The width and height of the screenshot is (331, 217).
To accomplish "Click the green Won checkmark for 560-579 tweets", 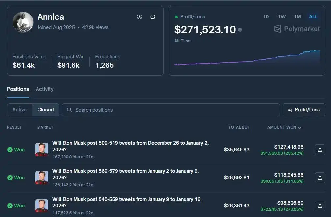I will tap(10, 178).
